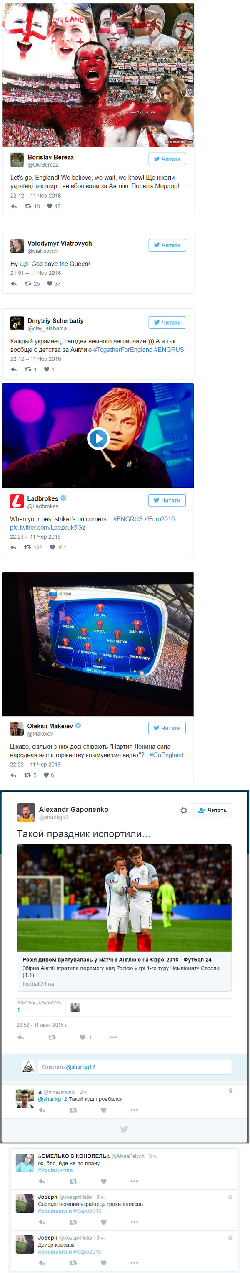The image size is (250, 1273).
Task: Retweet Oleksii Makeiev's tweet
Action: coord(27,775)
